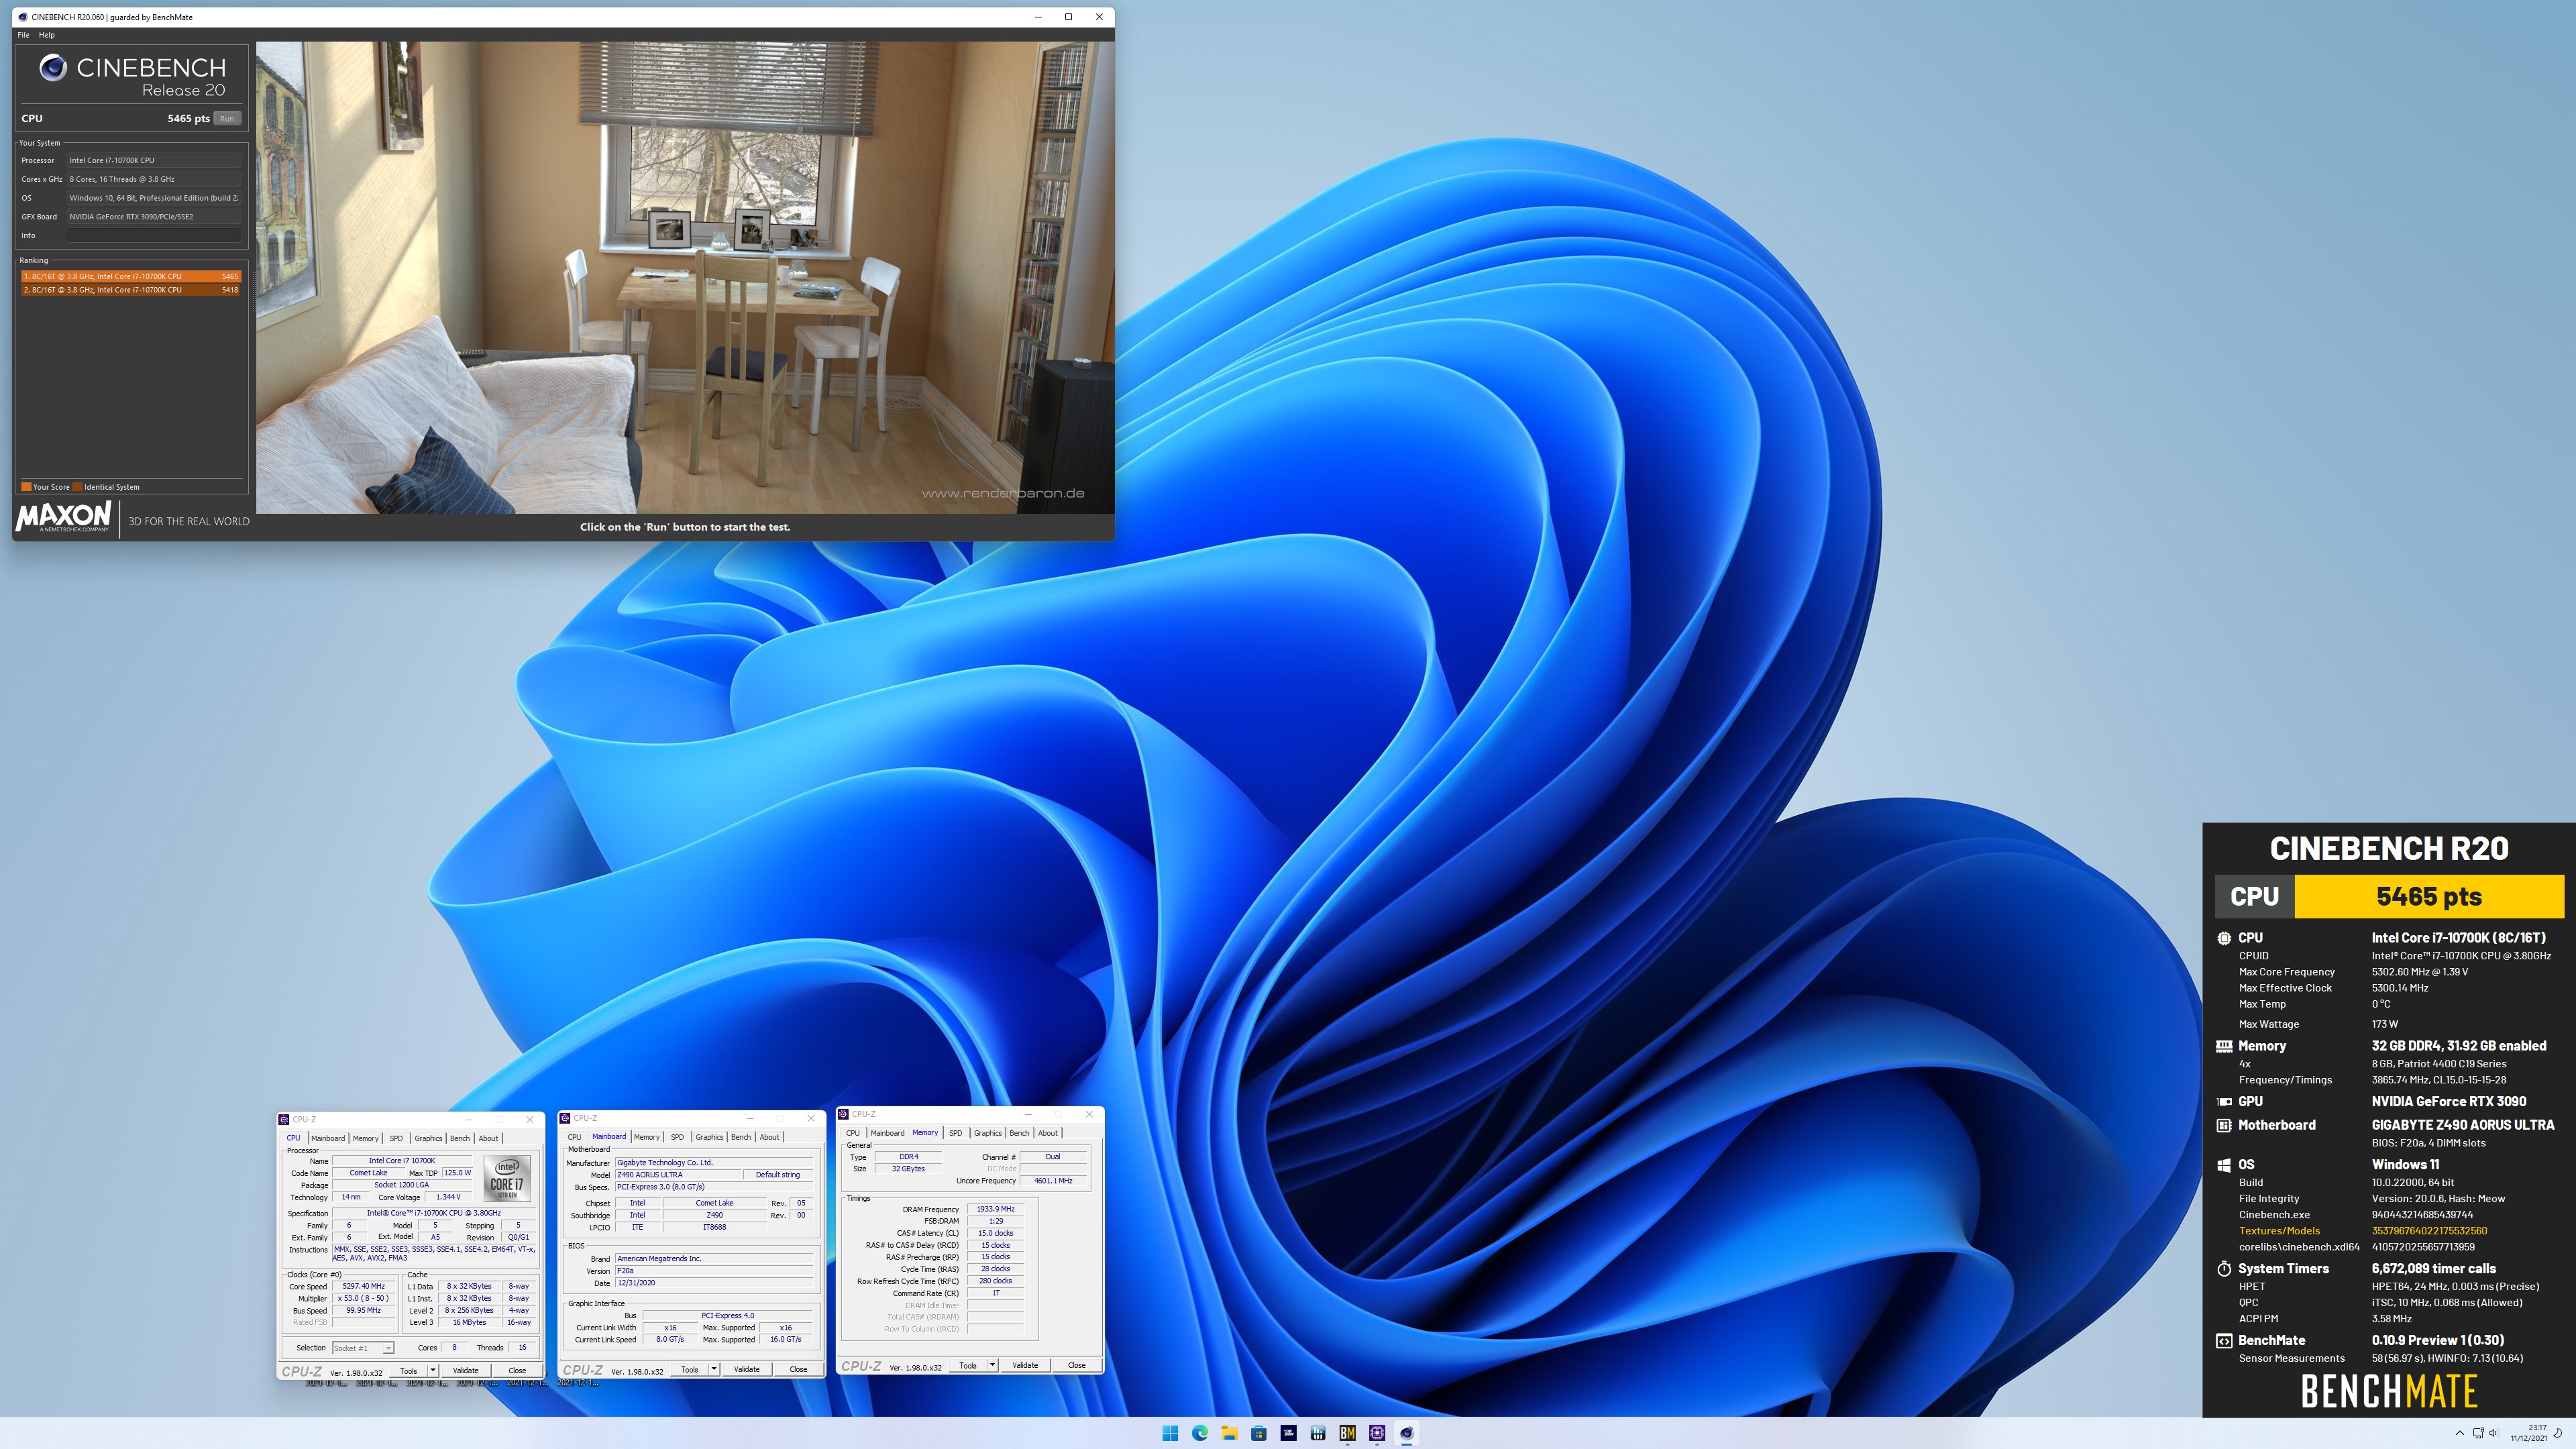Open Microsoft Store from the taskbar
The height and width of the screenshot is (1449, 2576).
1259,1433
